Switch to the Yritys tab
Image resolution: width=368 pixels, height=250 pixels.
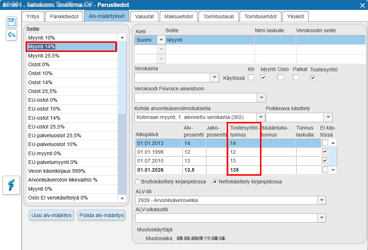pyautogui.click(x=33, y=16)
